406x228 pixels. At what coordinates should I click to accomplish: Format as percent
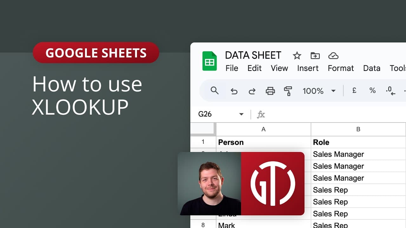pos(372,91)
